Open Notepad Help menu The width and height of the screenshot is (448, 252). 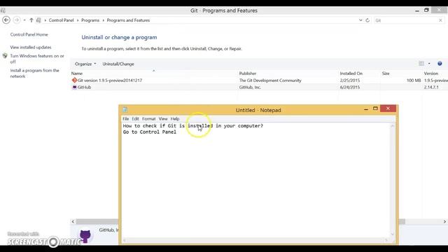[x=175, y=119]
